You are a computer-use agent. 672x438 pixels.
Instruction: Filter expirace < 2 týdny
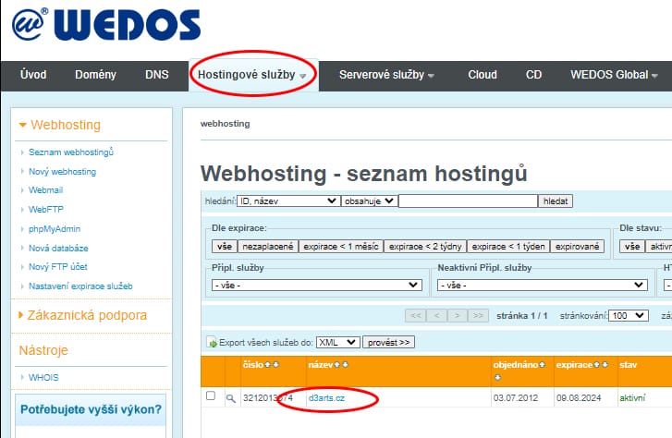[x=425, y=247]
